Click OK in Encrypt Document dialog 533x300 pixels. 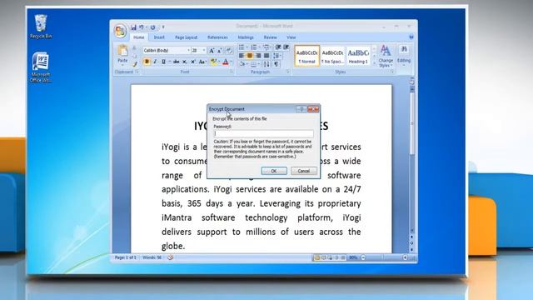tap(274, 171)
